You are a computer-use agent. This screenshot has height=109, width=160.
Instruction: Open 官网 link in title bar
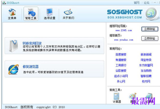pos(136,3)
